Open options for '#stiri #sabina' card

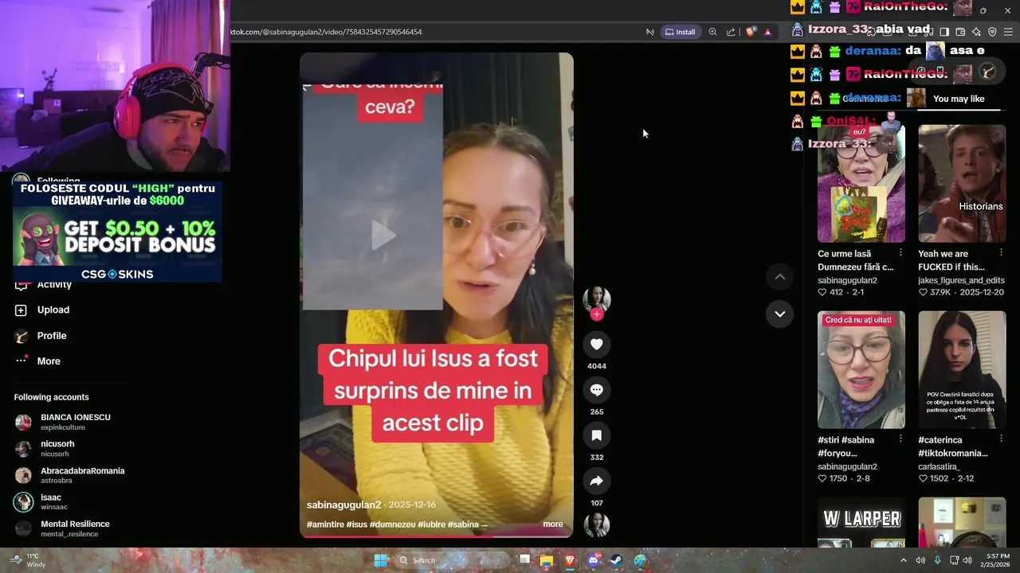(x=900, y=439)
